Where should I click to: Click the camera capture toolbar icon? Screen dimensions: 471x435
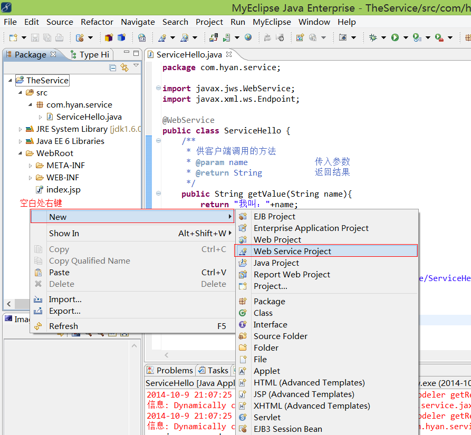tap(343, 37)
